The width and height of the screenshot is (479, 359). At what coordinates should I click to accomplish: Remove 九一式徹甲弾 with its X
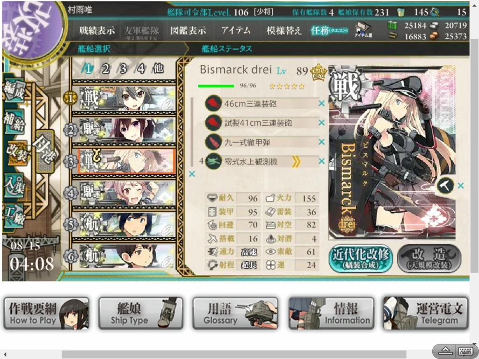pyautogui.click(x=321, y=142)
